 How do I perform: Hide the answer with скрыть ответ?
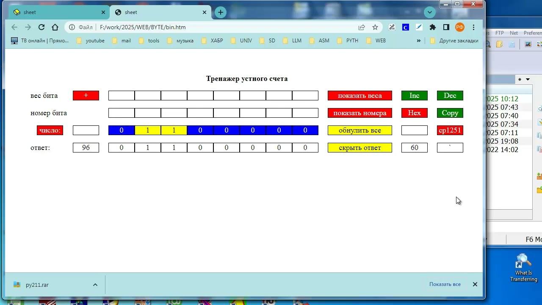[x=360, y=148]
